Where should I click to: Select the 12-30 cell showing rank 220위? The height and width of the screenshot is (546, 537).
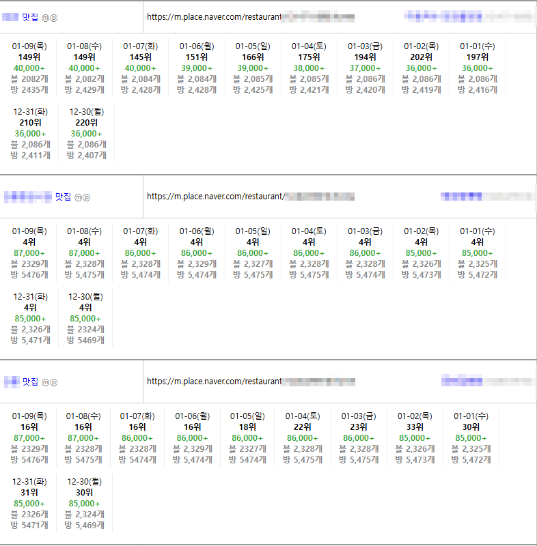86,133
